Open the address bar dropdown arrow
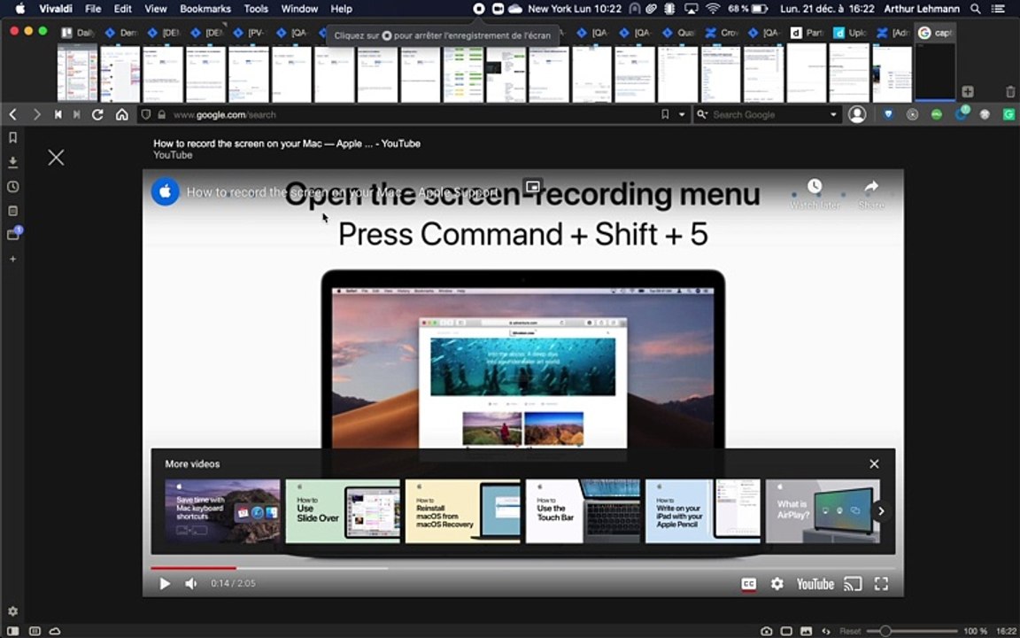Viewport: 1020px width, 638px height. [682, 114]
